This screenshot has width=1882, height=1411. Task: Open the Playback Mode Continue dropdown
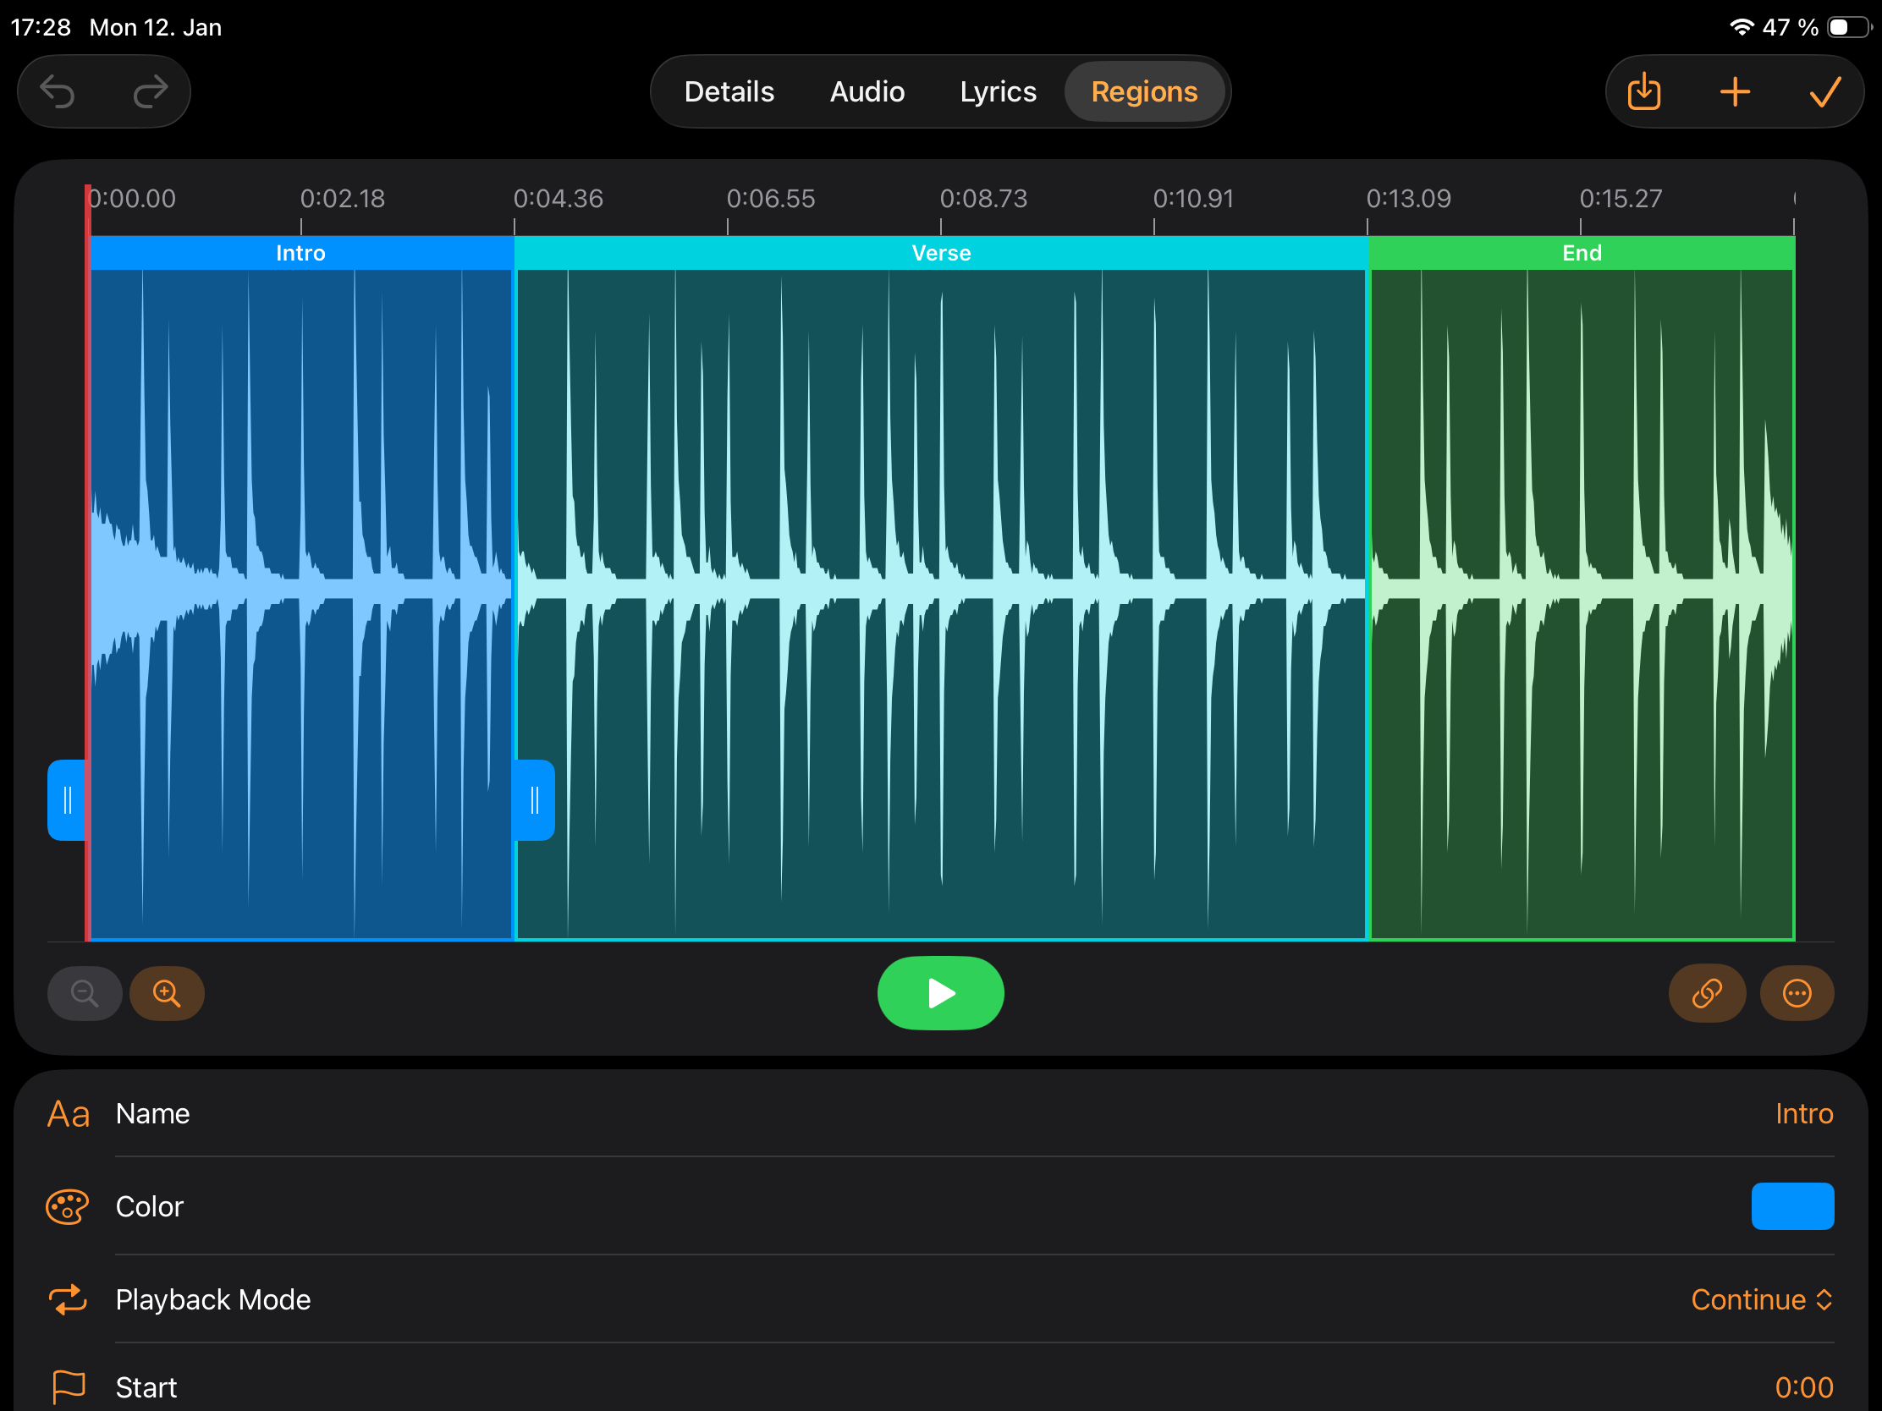tap(1760, 1299)
